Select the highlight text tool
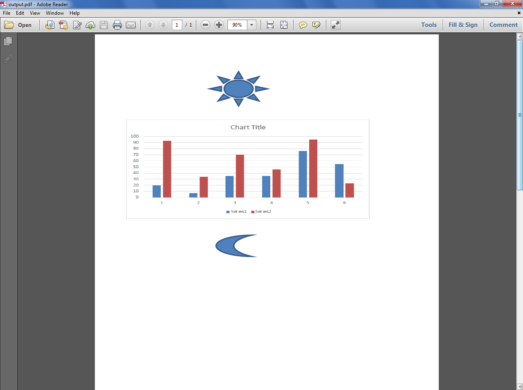The image size is (523, 390). pyautogui.click(x=316, y=25)
